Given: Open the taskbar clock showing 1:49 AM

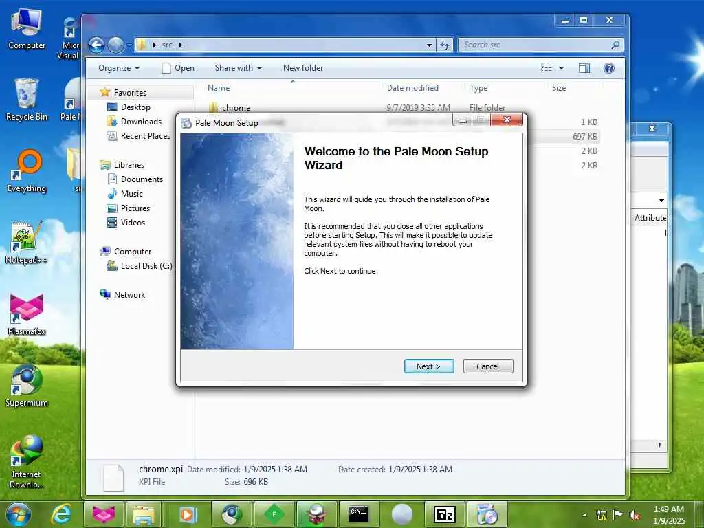Looking at the screenshot, I should [x=668, y=515].
